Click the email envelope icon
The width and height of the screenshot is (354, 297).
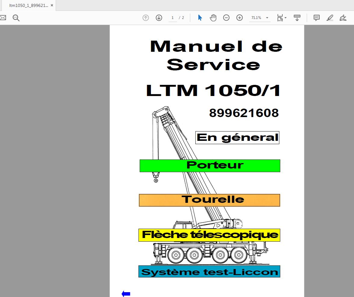[x=3, y=17]
